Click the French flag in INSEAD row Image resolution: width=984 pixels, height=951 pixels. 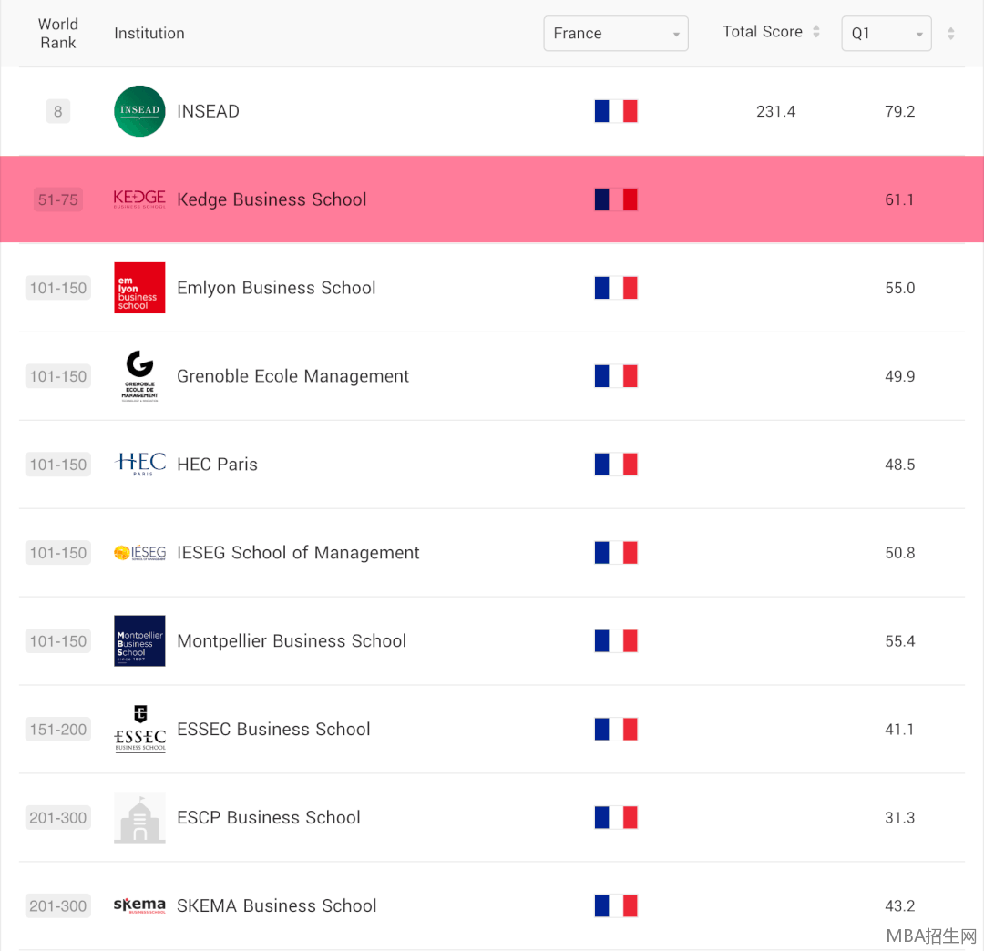coord(616,111)
